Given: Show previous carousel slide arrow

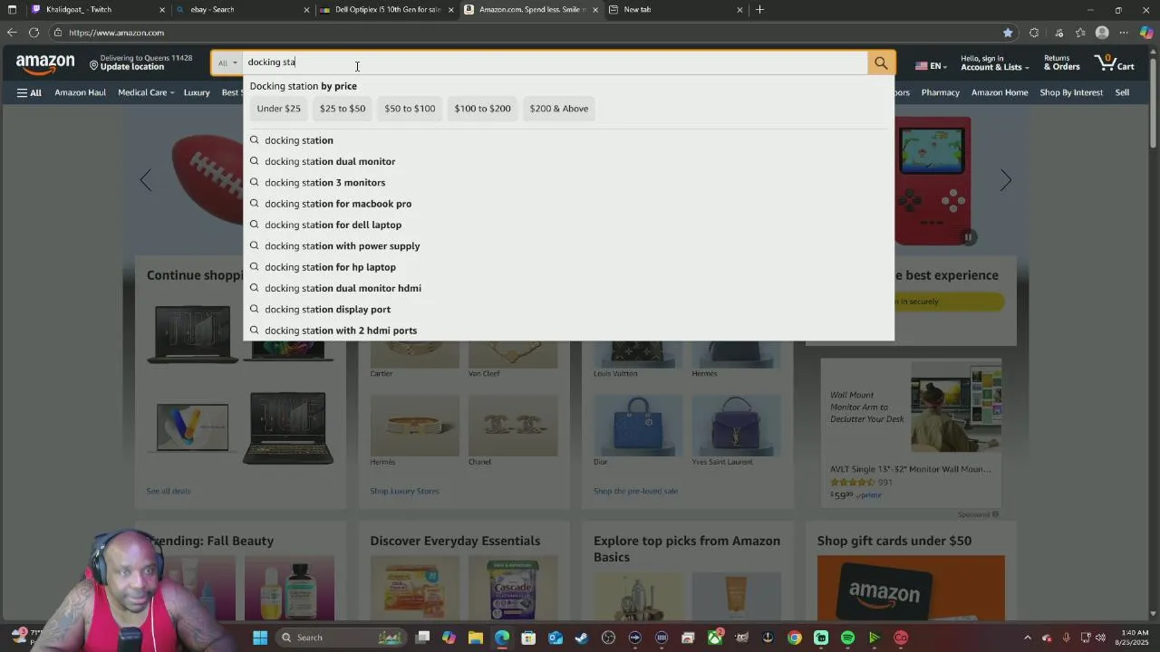Looking at the screenshot, I should pos(146,179).
